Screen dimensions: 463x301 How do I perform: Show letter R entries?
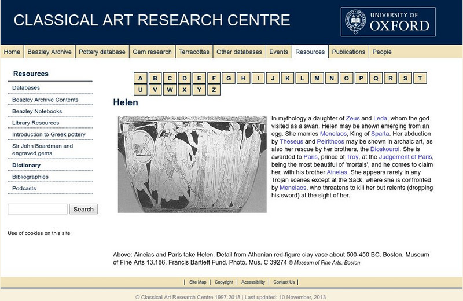point(390,78)
